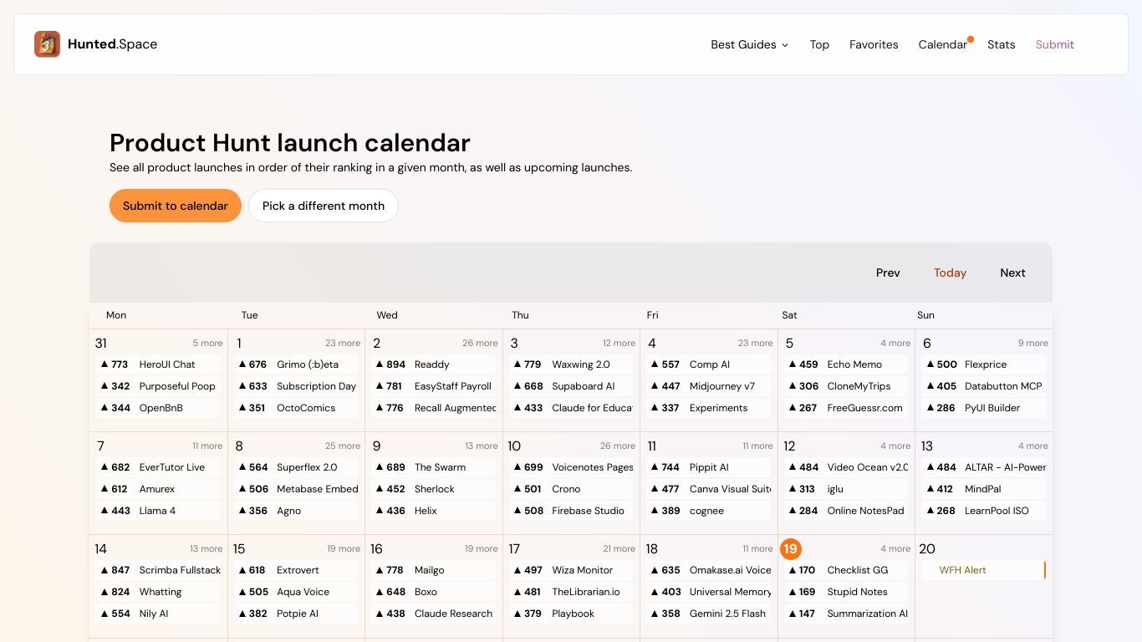Jump to Today in calendar
This screenshot has width=1142, height=642.
(x=950, y=273)
